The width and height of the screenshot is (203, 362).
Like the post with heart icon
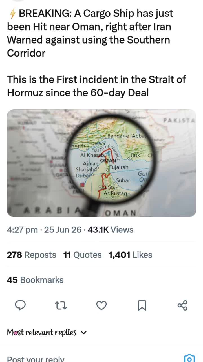pyautogui.click(x=101, y=305)
